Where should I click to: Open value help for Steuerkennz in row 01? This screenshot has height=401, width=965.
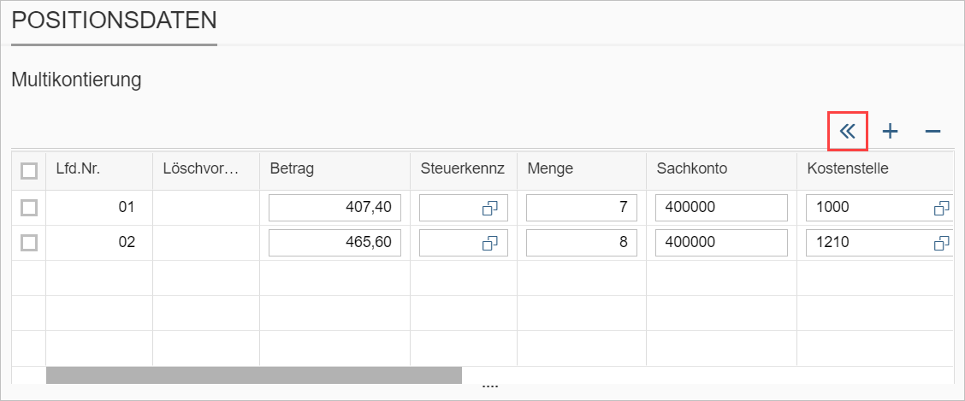click(x=490, y=208)
